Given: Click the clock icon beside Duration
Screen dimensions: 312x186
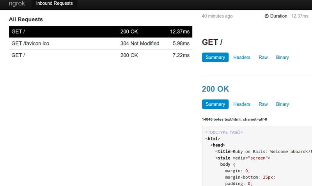Looking at the screenshot, I should [266, 16].
